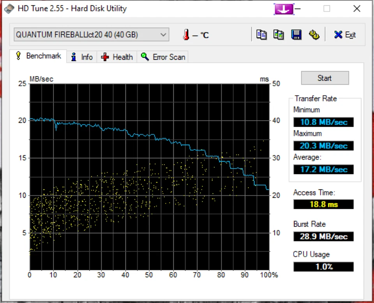374x303 pixels.
Task: Click the HD Tune disk logo in the title bar
Action: tap(9, 9)
